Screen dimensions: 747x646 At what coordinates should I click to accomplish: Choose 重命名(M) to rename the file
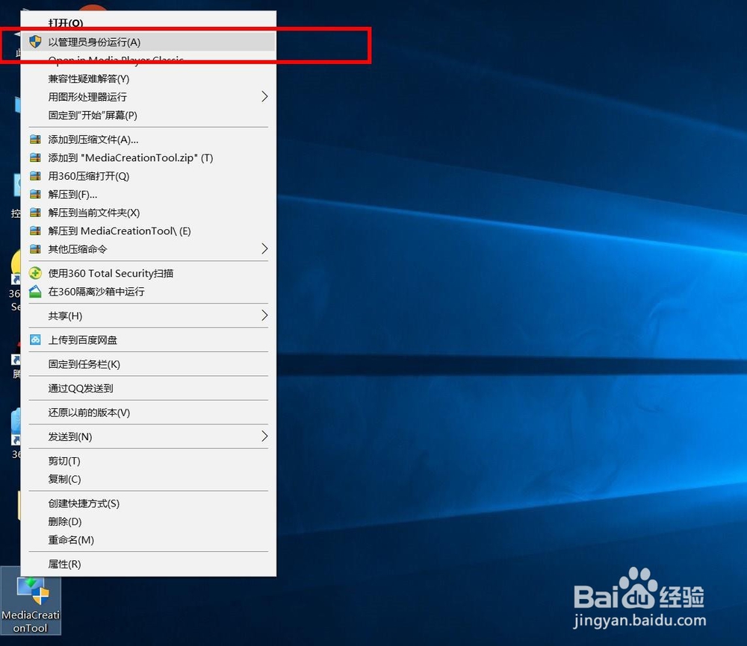148,540
